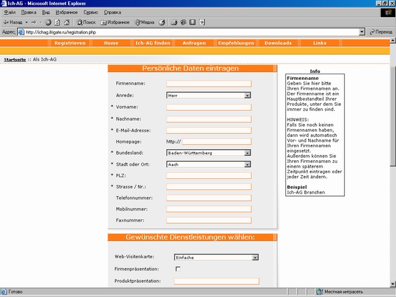Click the Windows logo throbber icon
Image resolution: width=396 pixels, height=297 pixels.
pyautogui.click(x=388, y=12)
